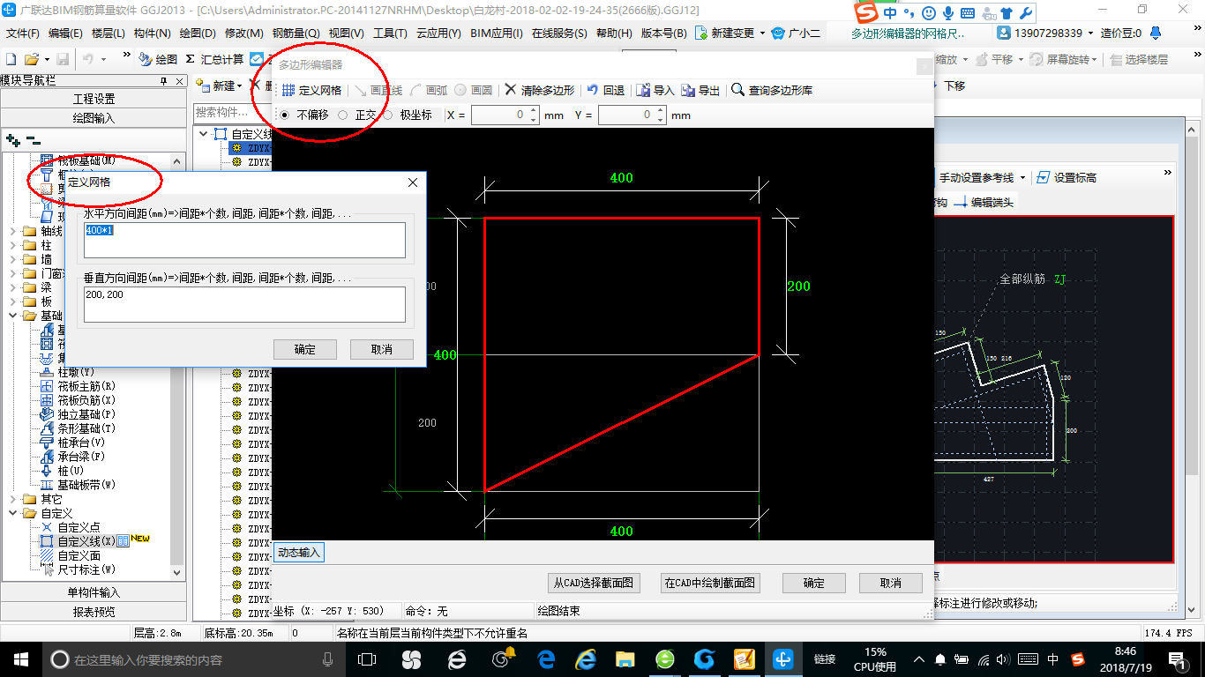Click the Sogou microphone voice input icon
The image size is (1205, 677).
[x=948, y=13]
